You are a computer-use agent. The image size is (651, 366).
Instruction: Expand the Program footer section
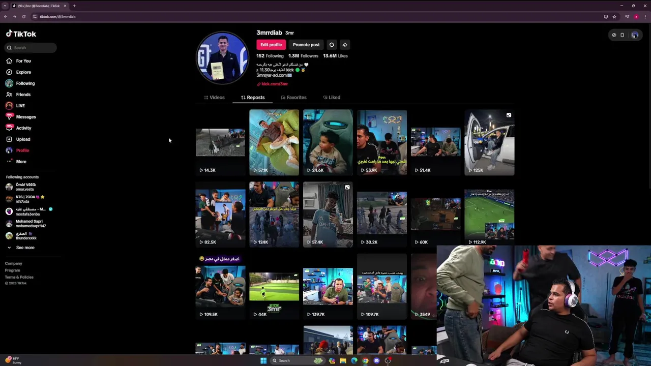point(13,270)
